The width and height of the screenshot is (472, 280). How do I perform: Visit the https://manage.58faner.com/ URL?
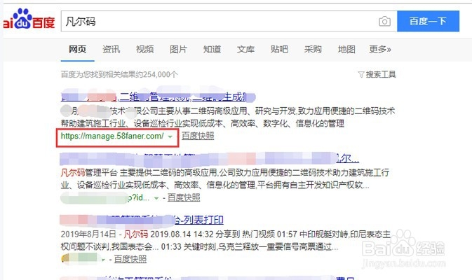point(112,136)
